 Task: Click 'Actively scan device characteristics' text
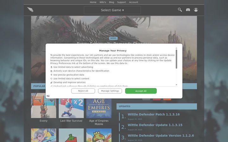point(81,71)
